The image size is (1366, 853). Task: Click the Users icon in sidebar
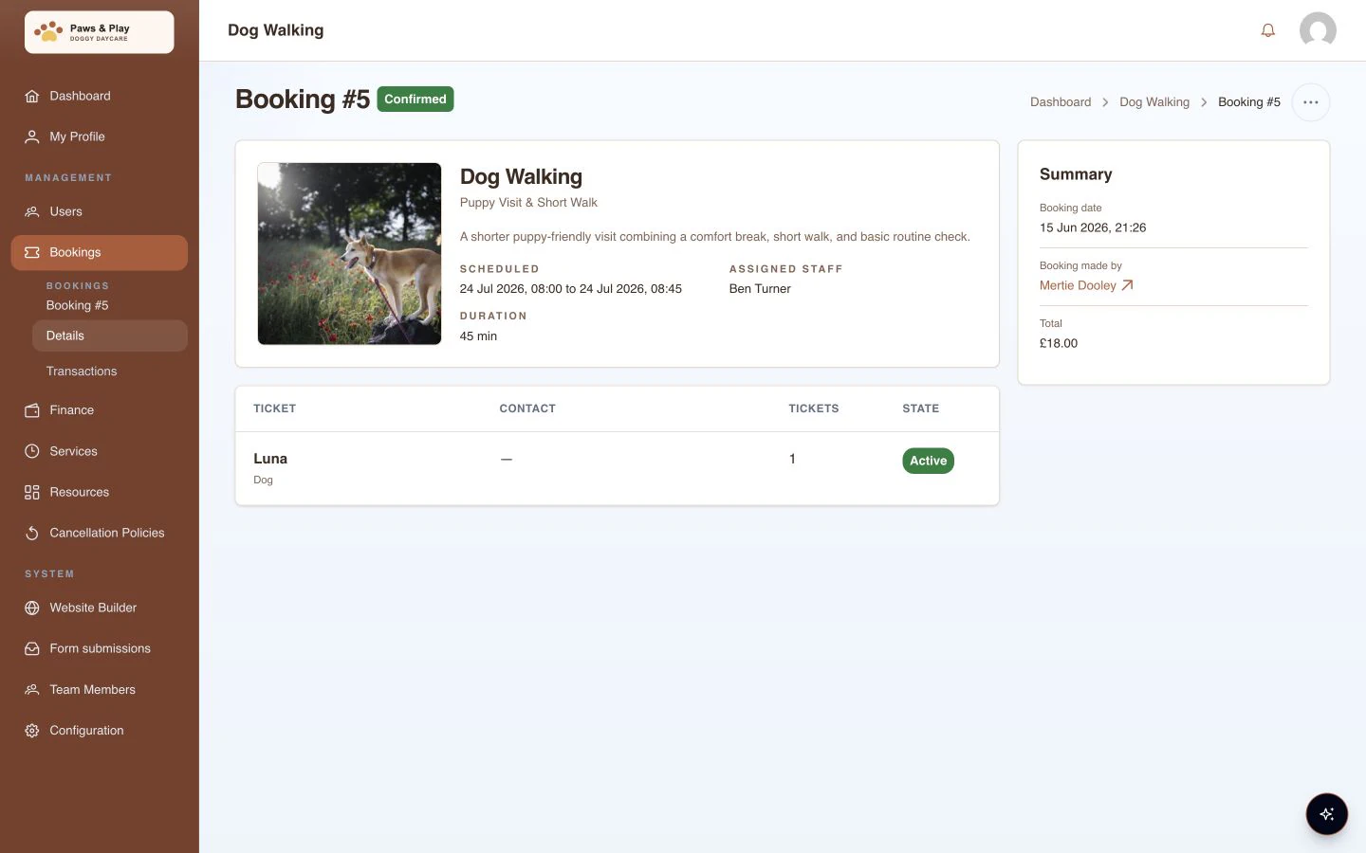(x=32, y=211)
